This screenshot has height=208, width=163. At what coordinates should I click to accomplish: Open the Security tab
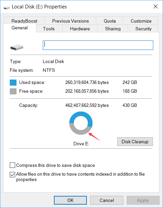tap(143, 29)
